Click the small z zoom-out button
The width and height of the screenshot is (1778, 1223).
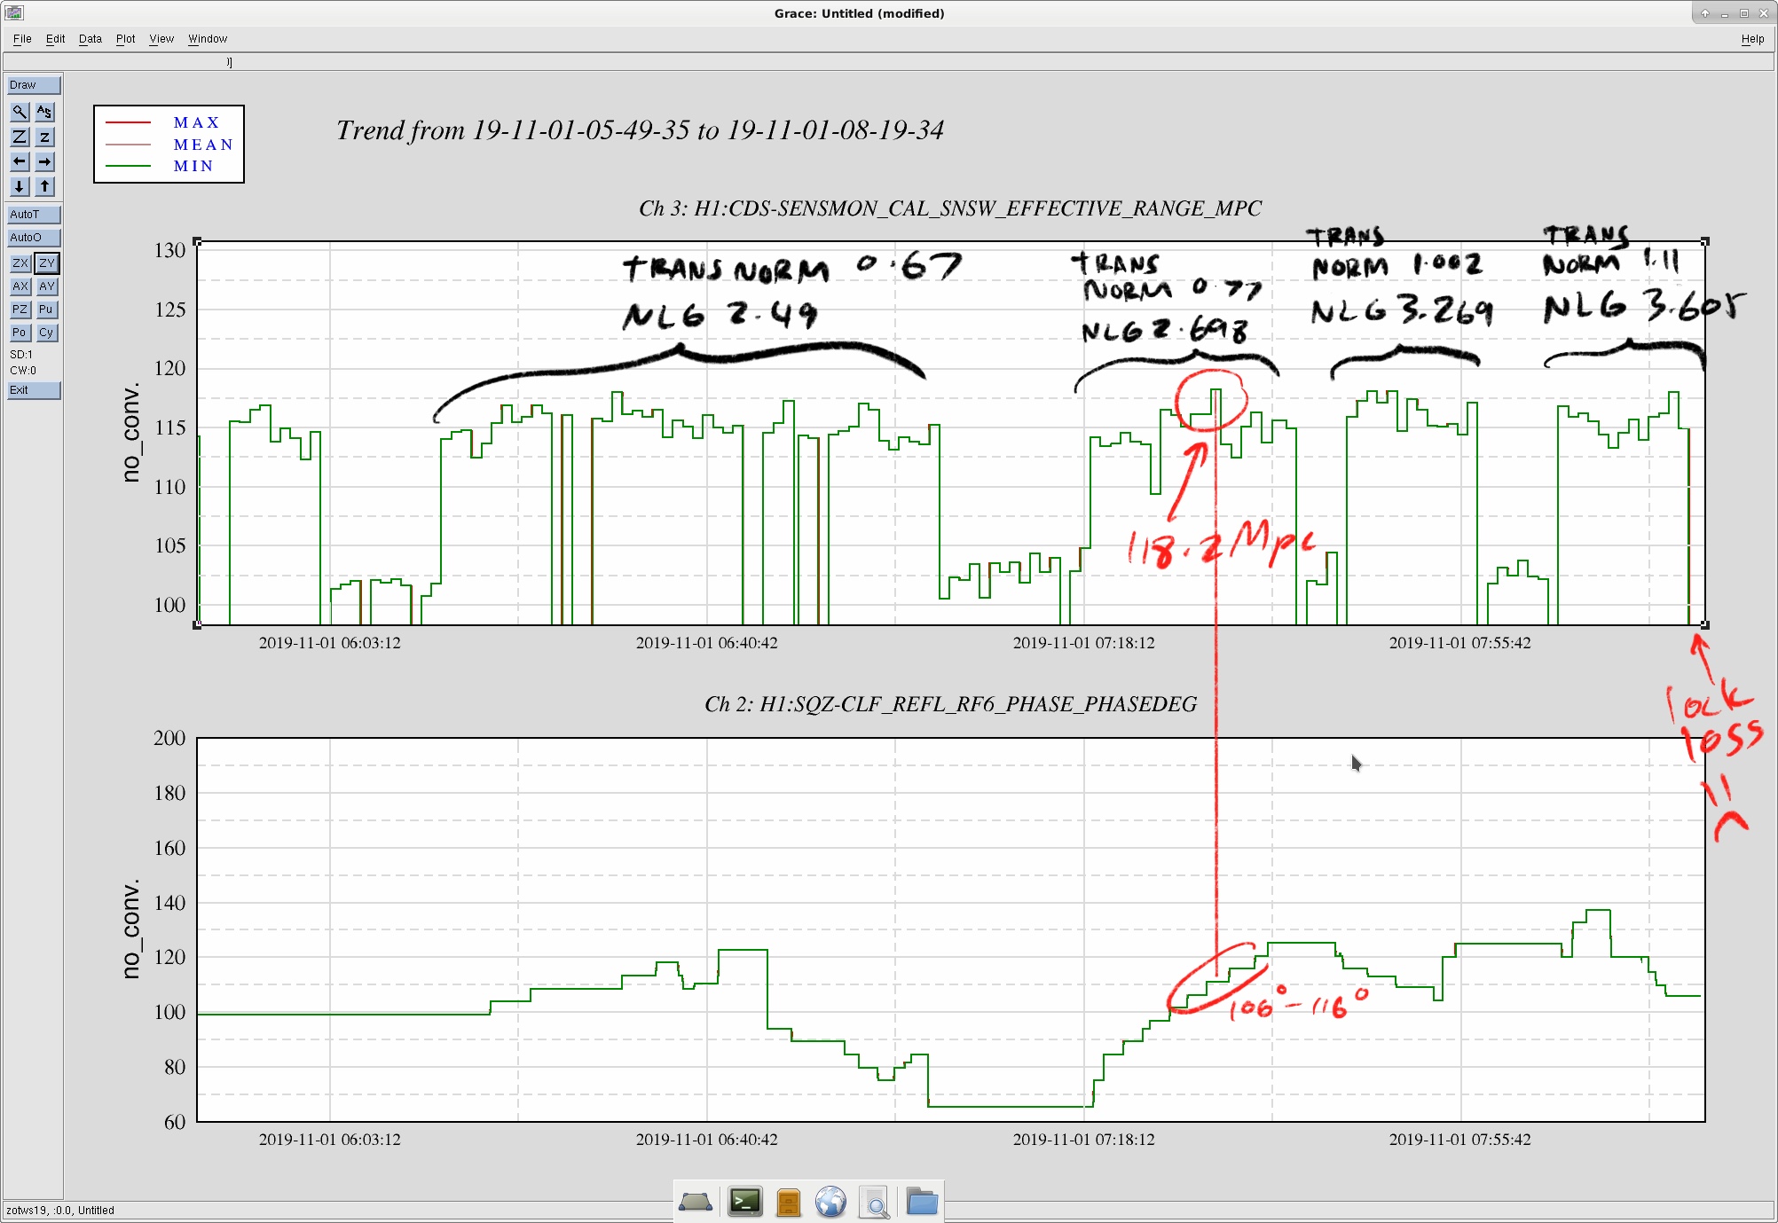(x=44, y=137)
